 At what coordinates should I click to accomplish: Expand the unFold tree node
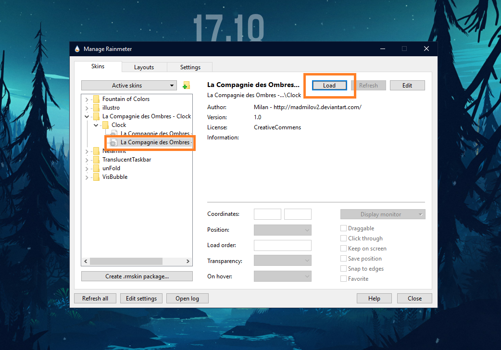click(87, 168)
